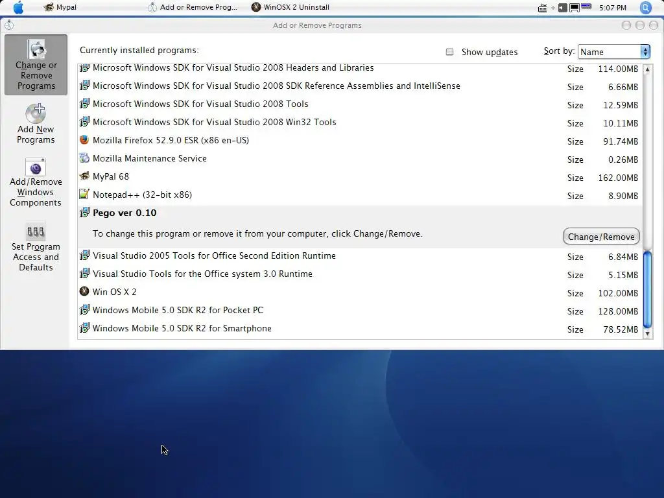This screenshot has width=664, height=498.
Task: Click the speaker volume tray icon
Action: point(562,8)
